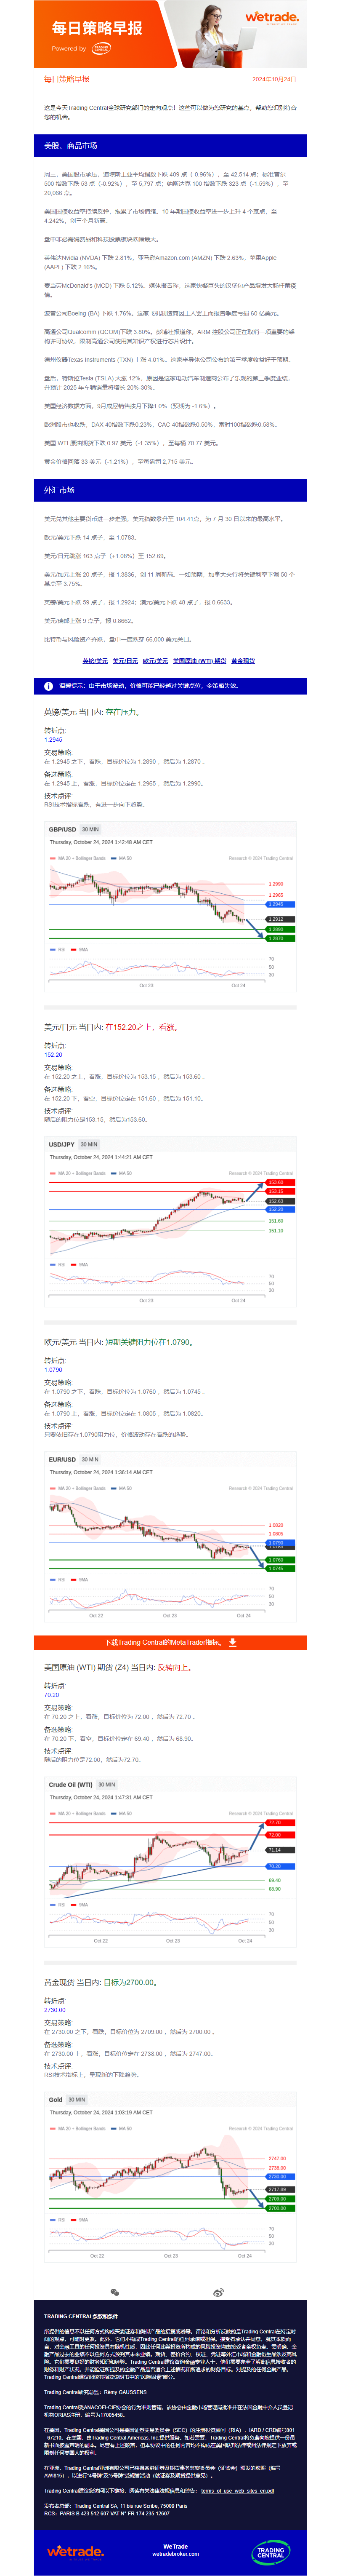Image resolution: width=345 pixels, height=2576 pixels.
Task: Click the wetrade logo in the header banner
Action: (272, 18)
